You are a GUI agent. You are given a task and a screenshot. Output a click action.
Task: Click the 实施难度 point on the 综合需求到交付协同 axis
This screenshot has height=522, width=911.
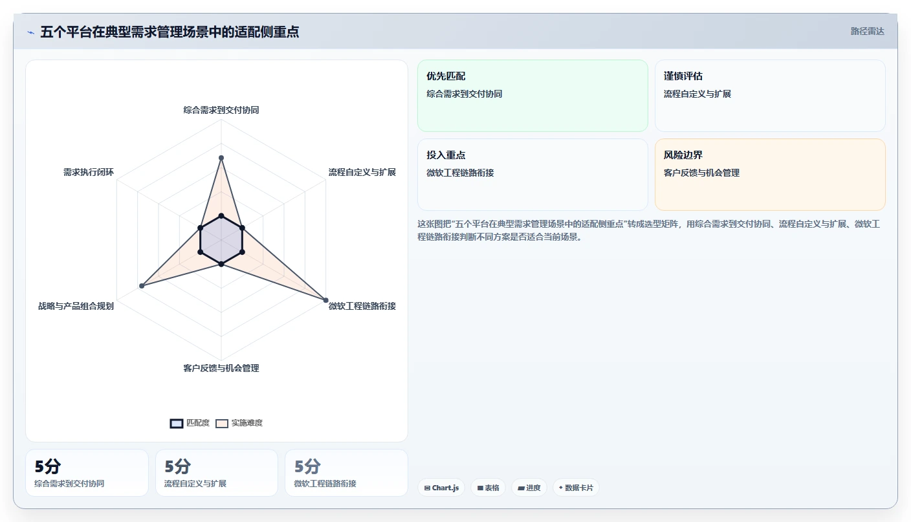221,158
